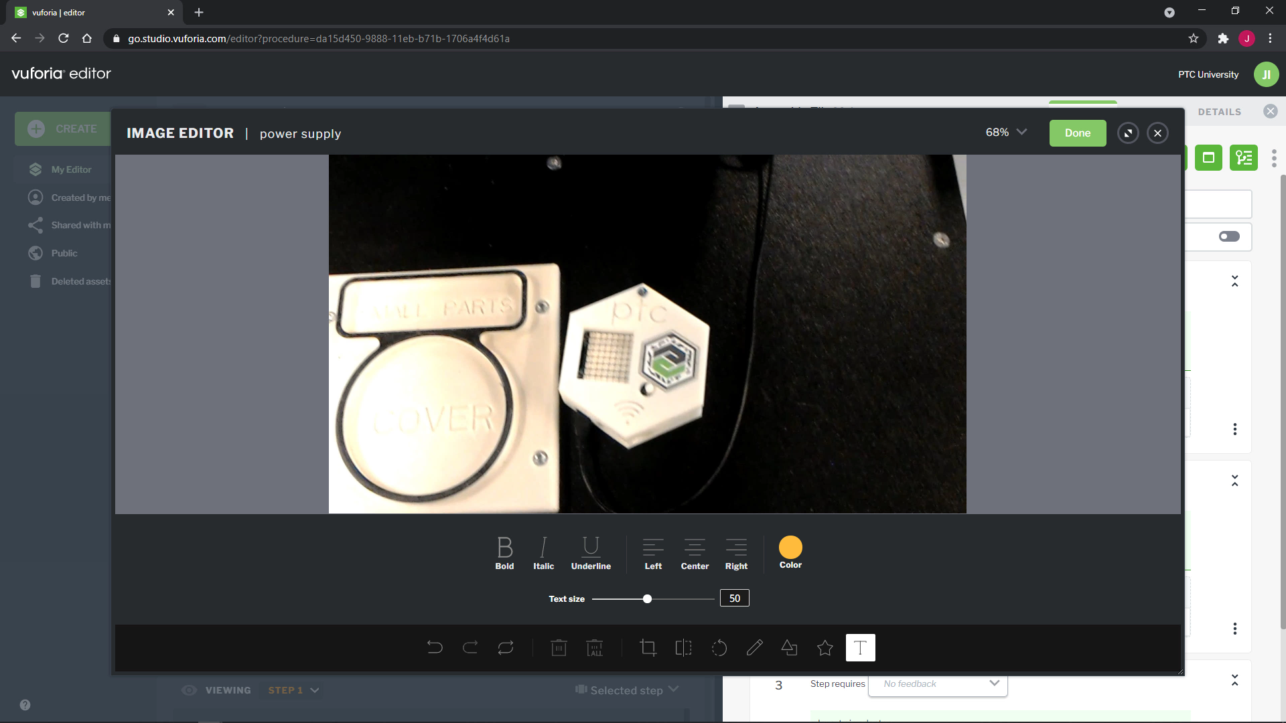Select the Shapes tool
The image size is (1286, 723).
(790, 647)
